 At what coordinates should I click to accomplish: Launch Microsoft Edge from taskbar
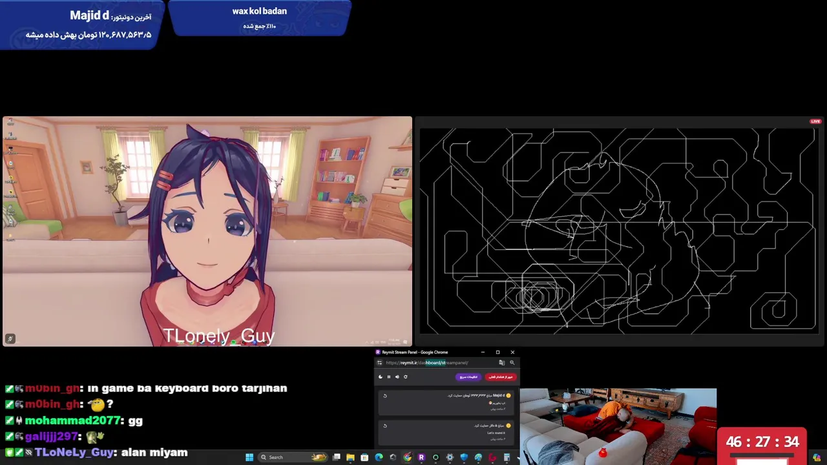(x=379, y=457)
